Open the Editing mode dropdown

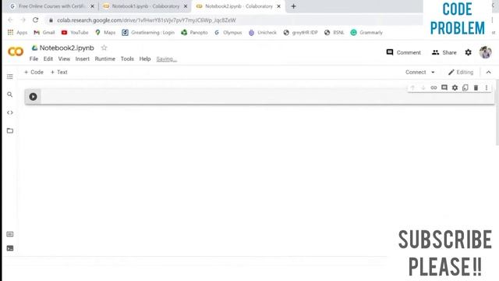pos(461,72)
